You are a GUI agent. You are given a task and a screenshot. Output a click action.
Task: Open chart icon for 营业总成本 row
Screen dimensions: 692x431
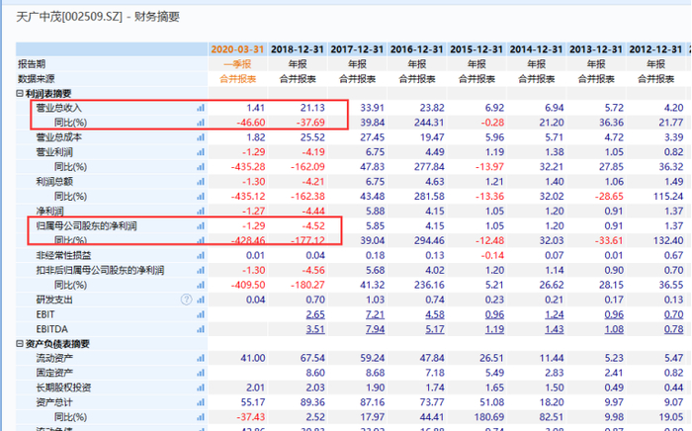pos(201,137)
